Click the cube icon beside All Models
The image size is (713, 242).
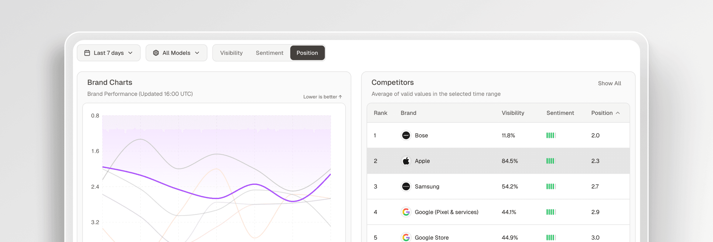point(156,53)
